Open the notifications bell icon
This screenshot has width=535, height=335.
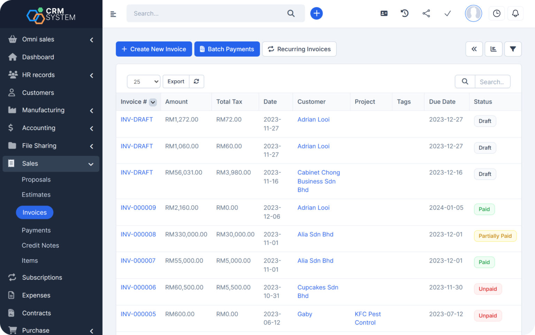pos(515,14)
